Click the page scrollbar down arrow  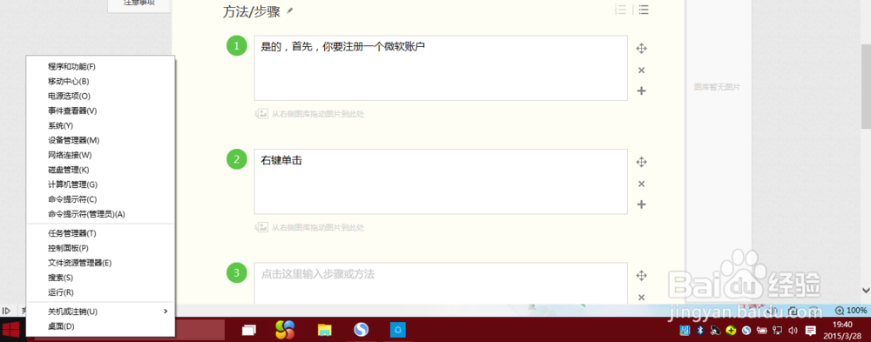point(866,290)
